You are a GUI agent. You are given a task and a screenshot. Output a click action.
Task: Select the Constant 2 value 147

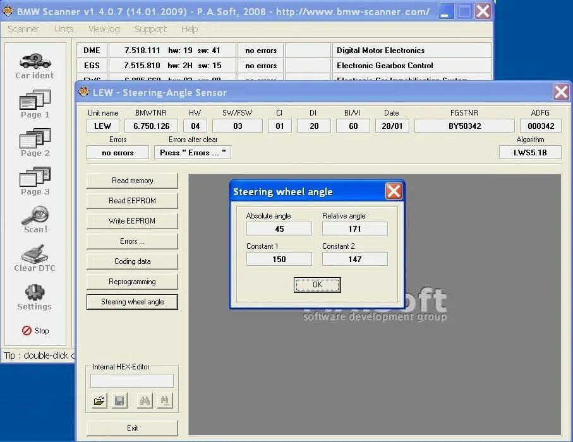coord(355,260)
